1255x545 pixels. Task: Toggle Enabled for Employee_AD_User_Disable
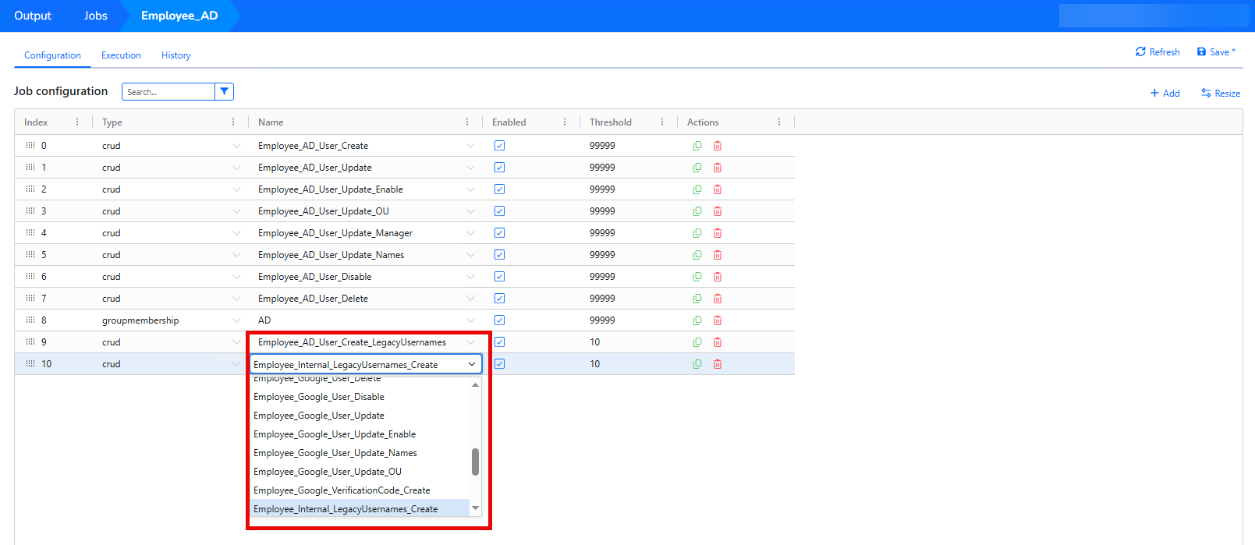(x=499, y=277)
